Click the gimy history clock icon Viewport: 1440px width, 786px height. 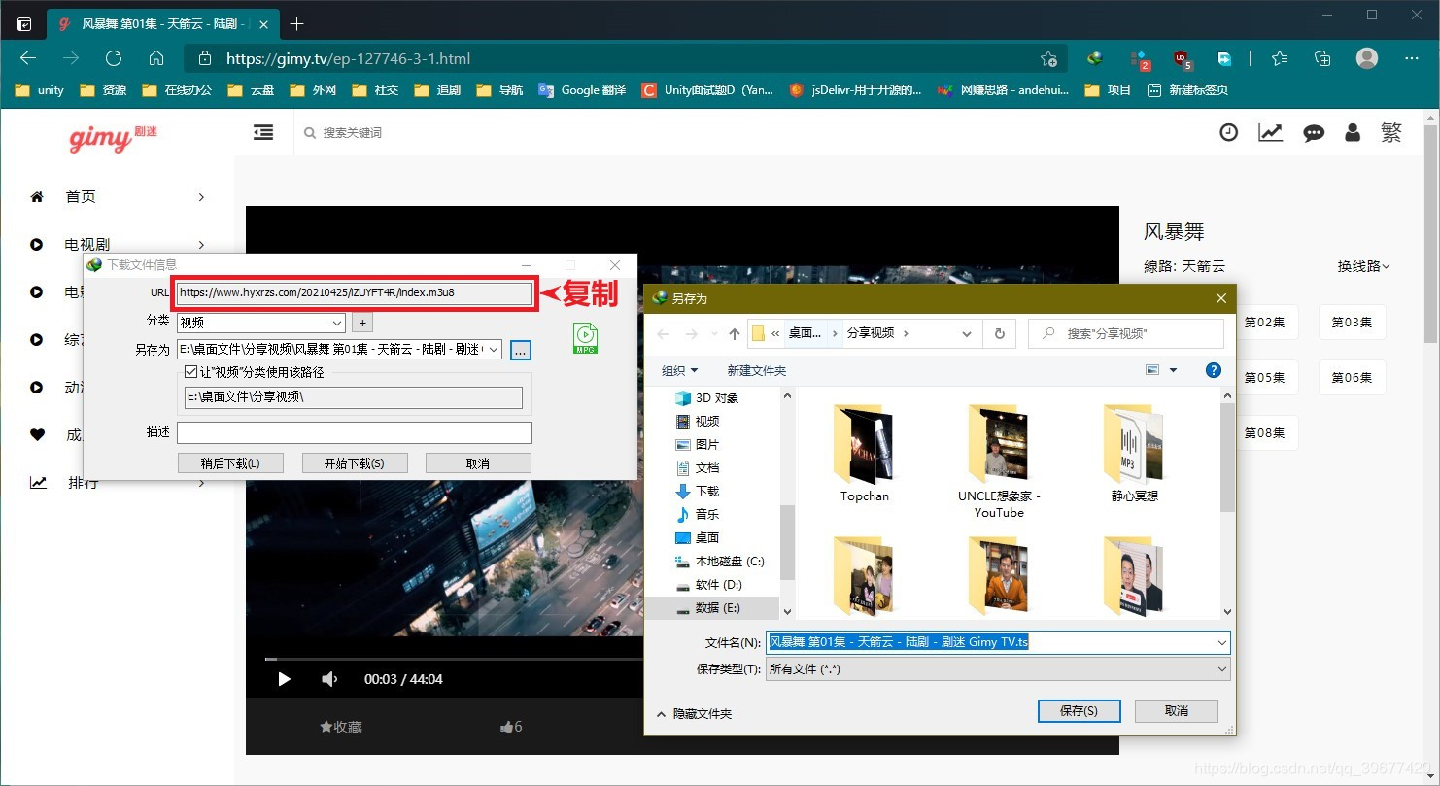coord(1229,132)
